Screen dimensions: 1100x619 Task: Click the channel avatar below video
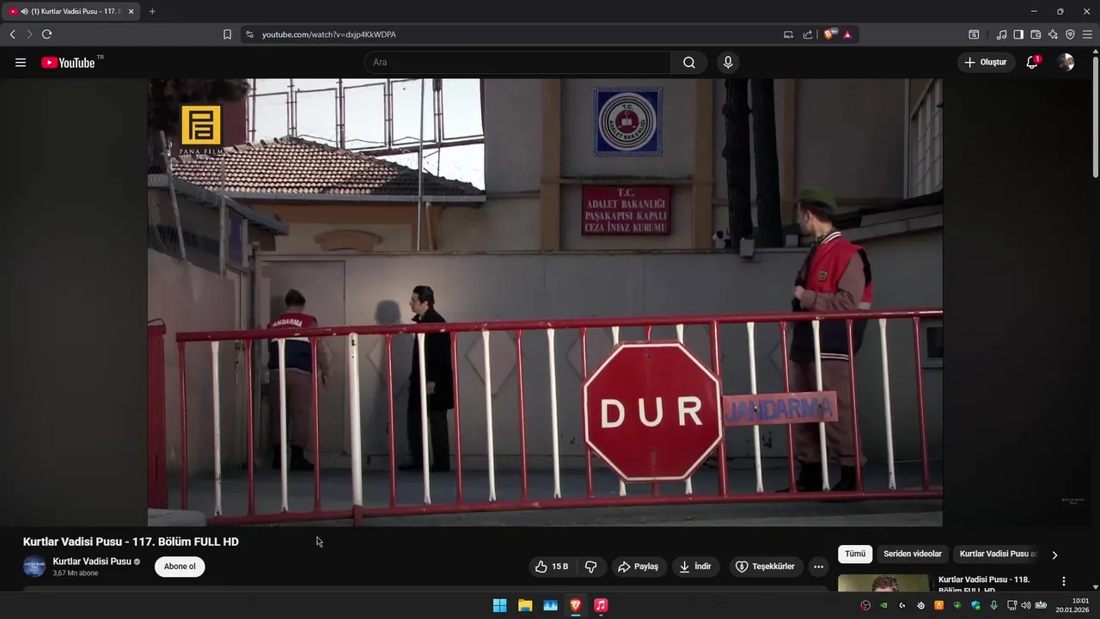pos(34,567)
